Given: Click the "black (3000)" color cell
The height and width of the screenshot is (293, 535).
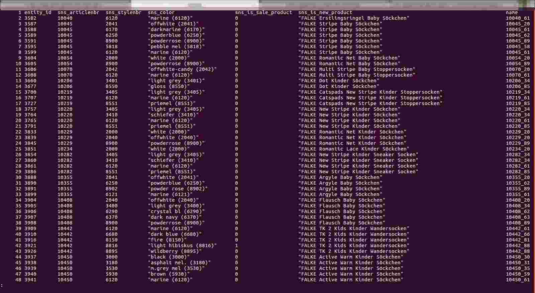Looking at the screenshot, I should (169, 257).
